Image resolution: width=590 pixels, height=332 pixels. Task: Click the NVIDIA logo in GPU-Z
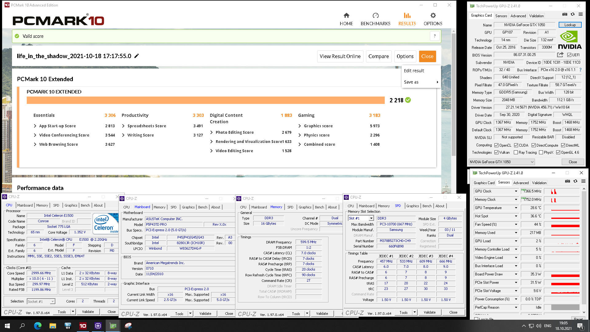[x=570, y=40]
